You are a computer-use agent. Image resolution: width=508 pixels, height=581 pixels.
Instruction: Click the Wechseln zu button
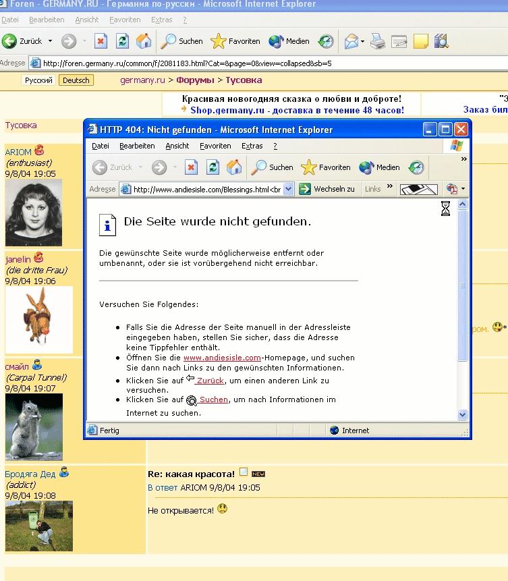pyautogui.click(x=328, y=190)
